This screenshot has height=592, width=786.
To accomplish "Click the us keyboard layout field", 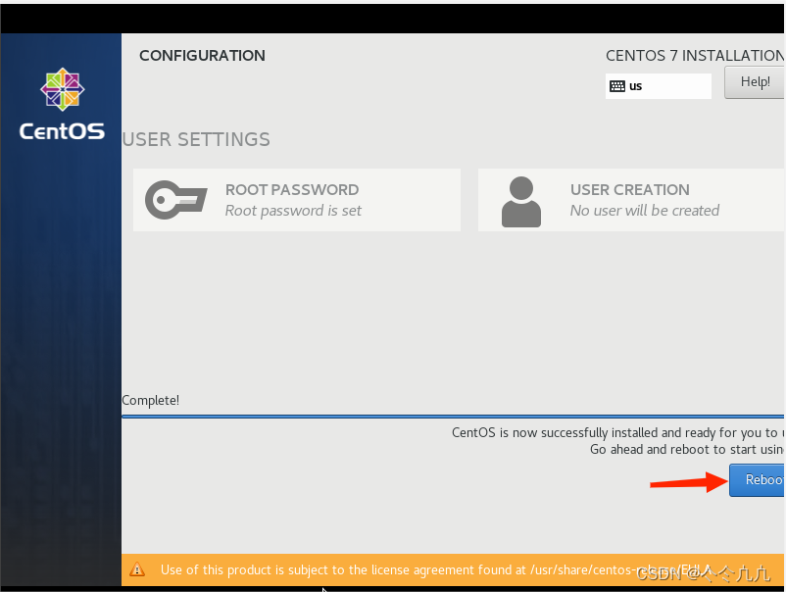I will tap(659, 86).
